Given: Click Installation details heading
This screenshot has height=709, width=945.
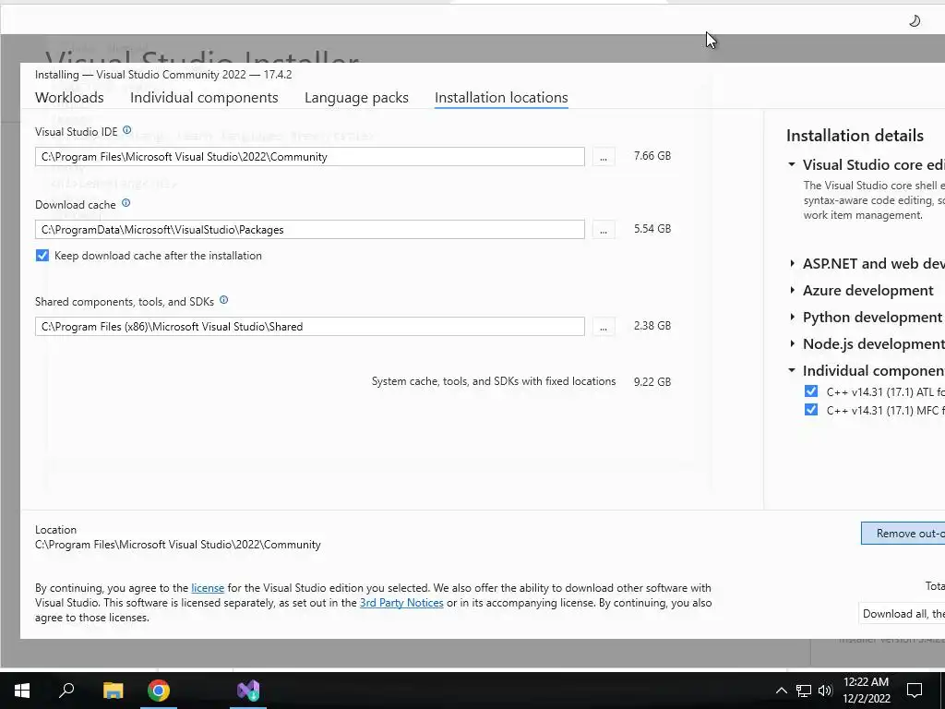Looking at the screenshot, I should tap(855, 136).
